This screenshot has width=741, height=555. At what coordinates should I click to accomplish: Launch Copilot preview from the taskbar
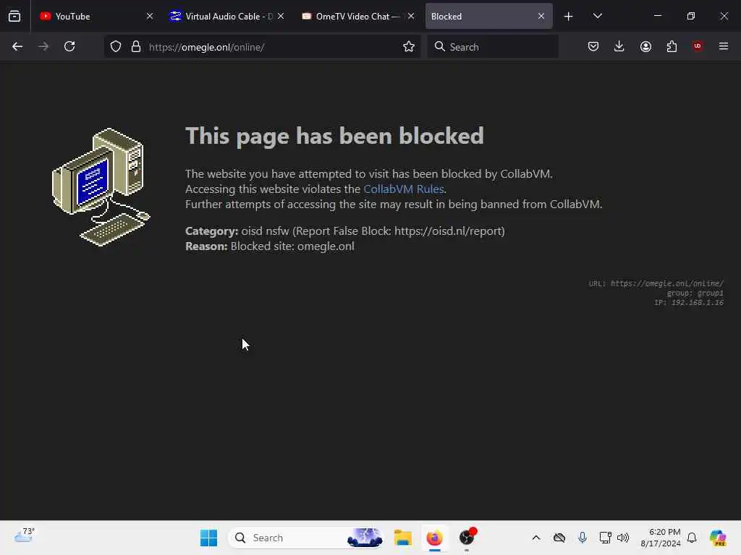pos(718,538)
